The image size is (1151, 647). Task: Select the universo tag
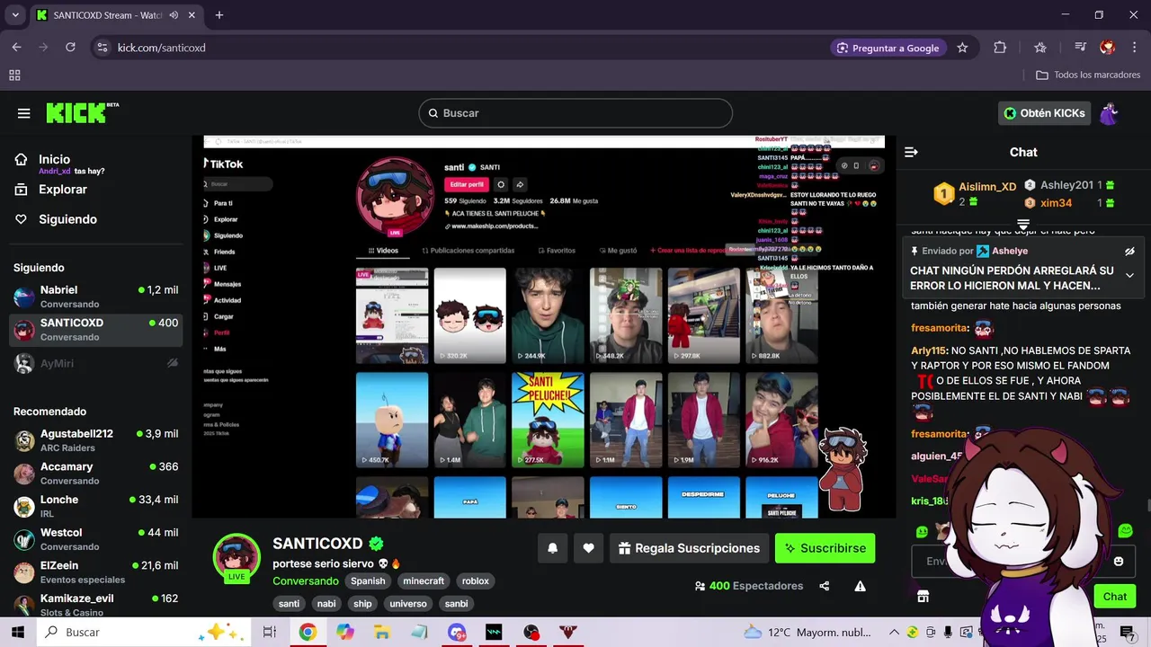(x=408, y=604)
